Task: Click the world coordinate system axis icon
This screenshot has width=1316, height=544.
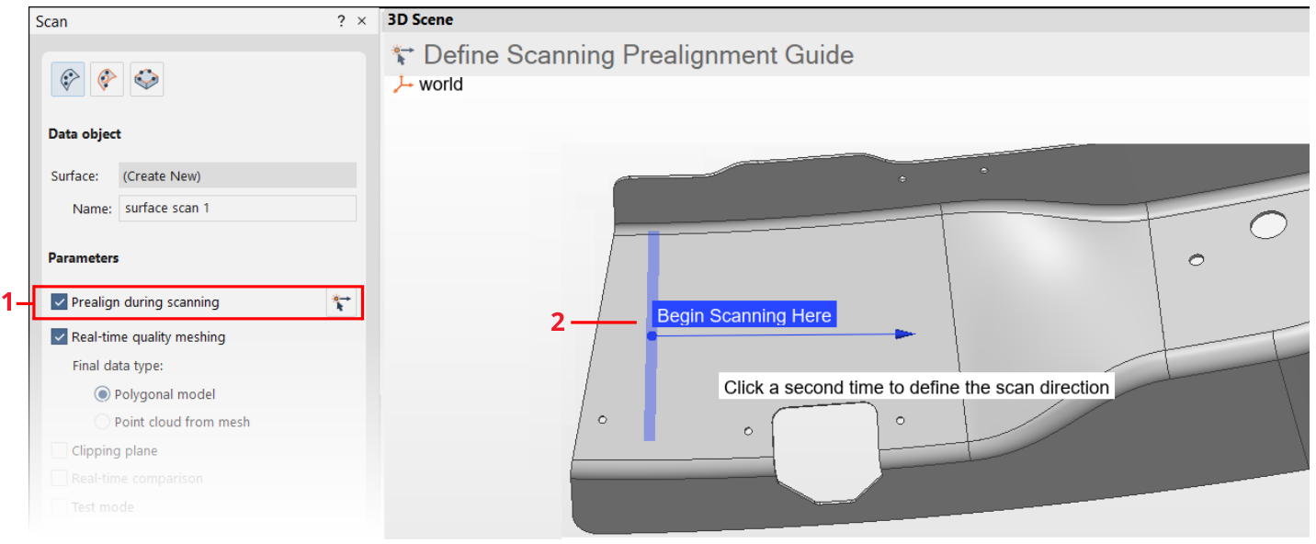Action: 403,85
